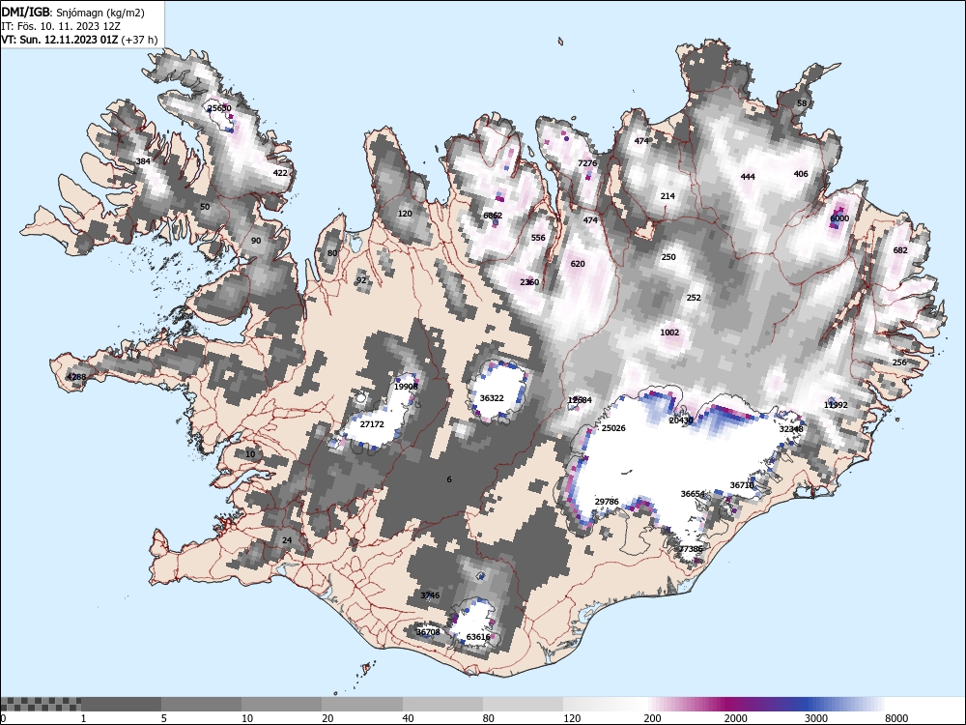Viewport: 966px width, 725px height.
Task: Click the map value 422
Action: [280, 173]
